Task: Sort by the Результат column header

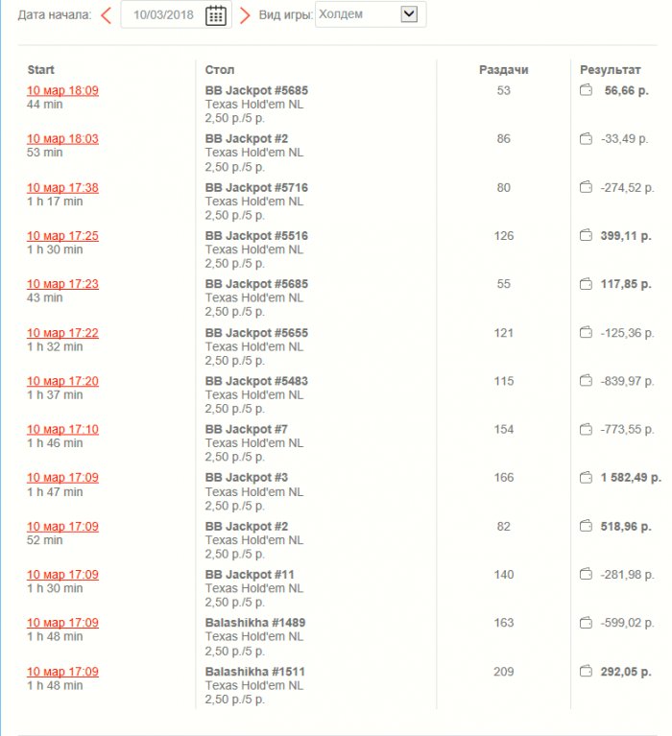Action: (x=610, y=70)
